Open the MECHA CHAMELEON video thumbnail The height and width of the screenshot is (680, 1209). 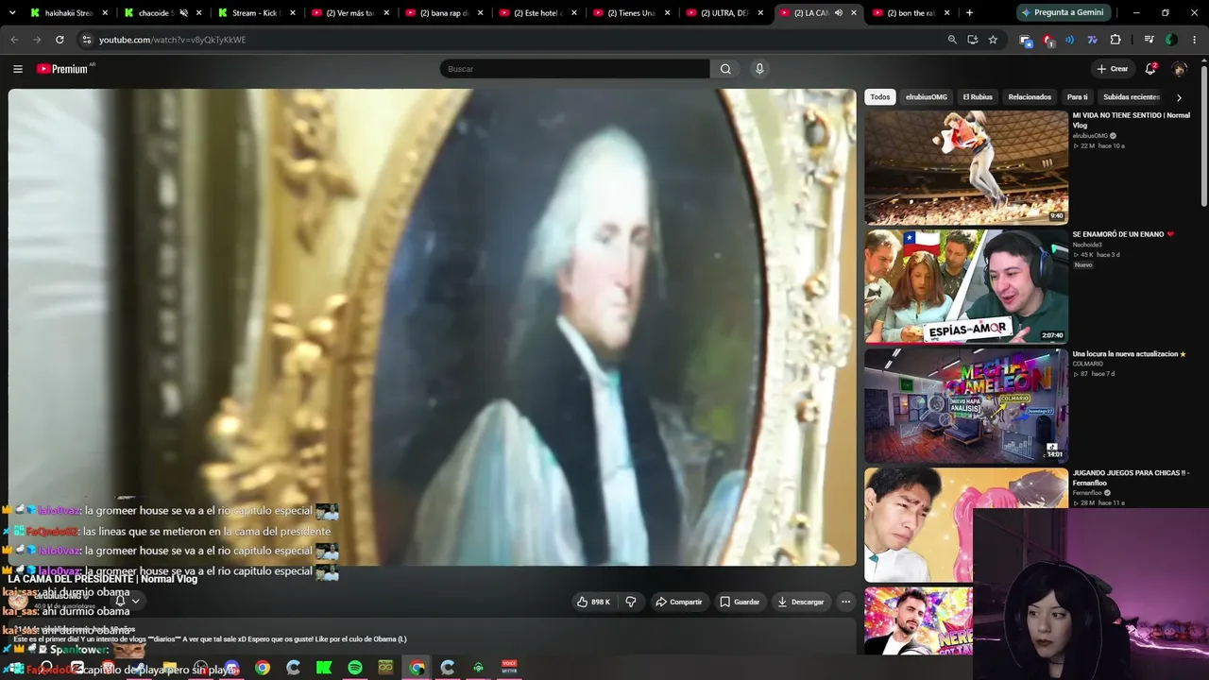tap(966, 405)
